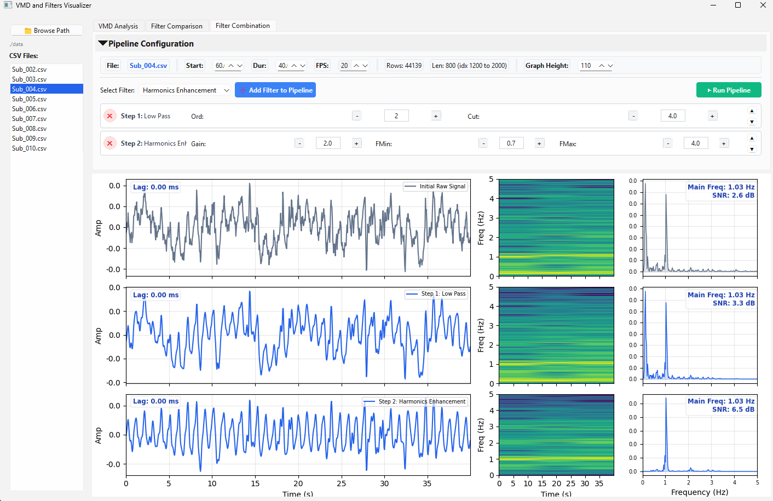
Task: Increase Low Pass Ord value
Action: click(x=436, y=116)
